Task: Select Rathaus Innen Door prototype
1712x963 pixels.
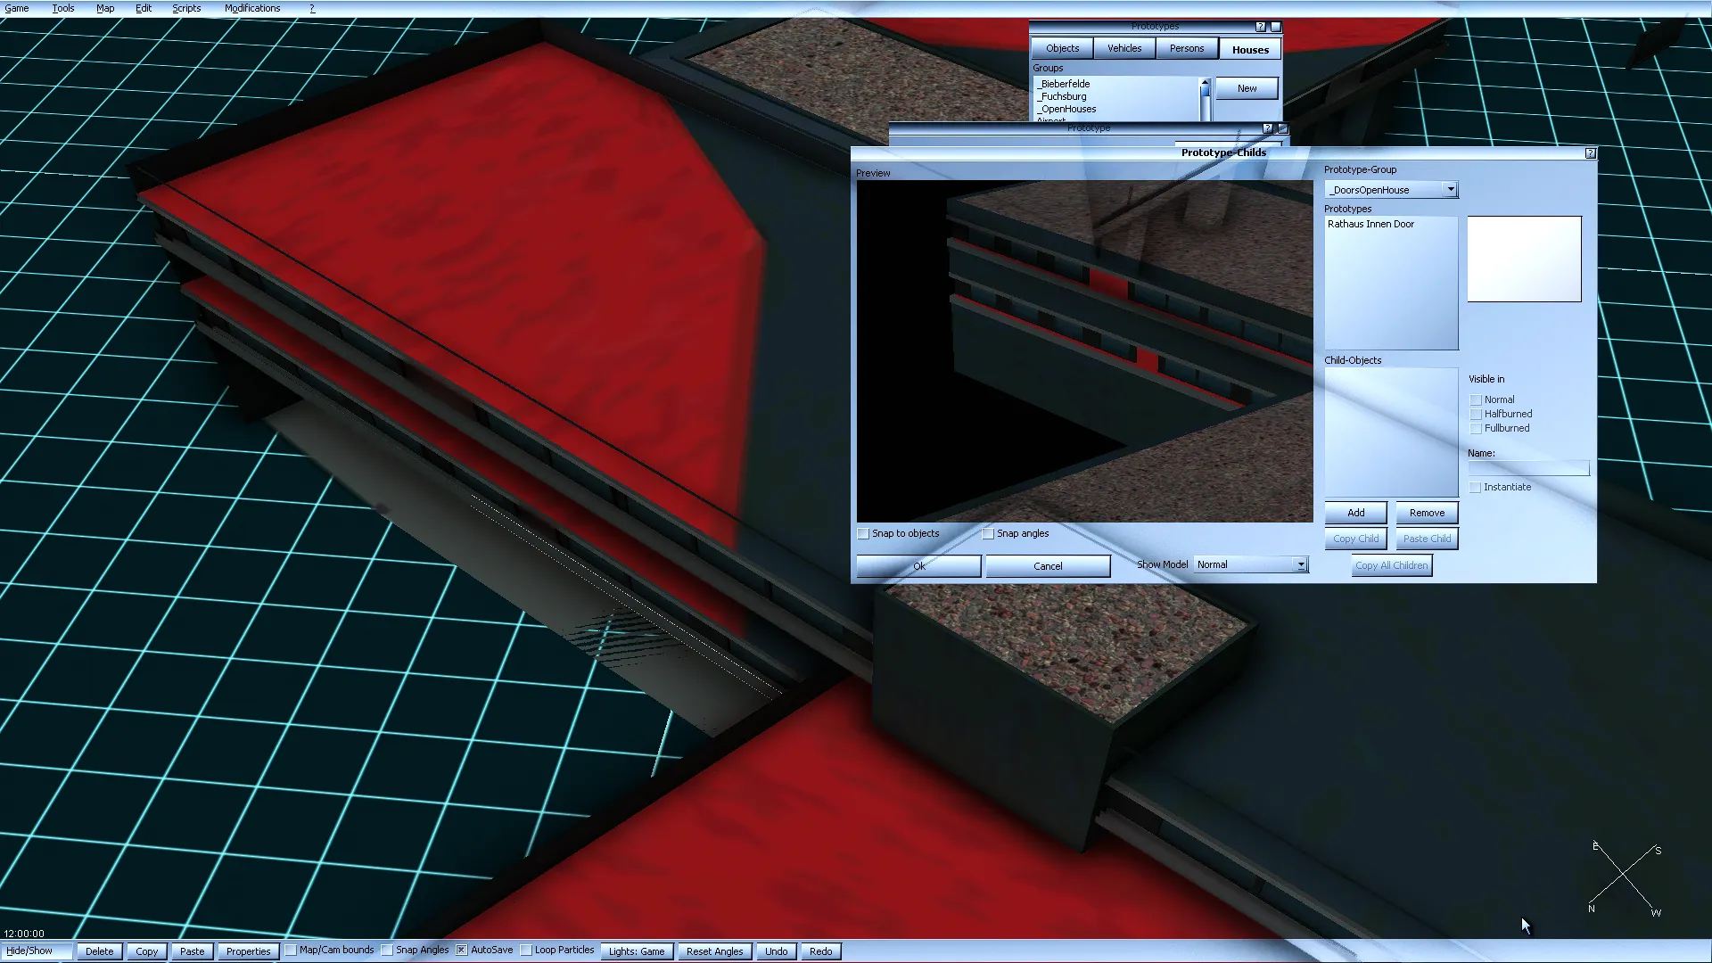Action: click(1370, 225)
